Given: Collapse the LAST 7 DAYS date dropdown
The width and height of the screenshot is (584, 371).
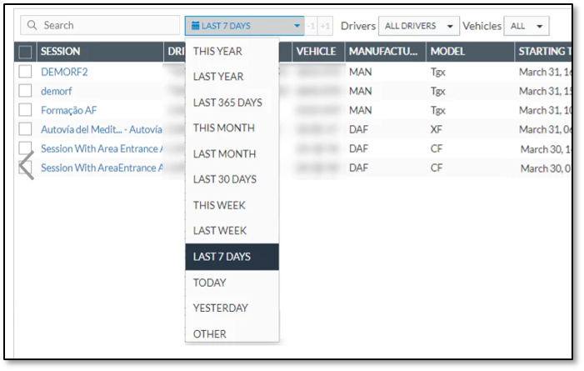Looking at the screenshot, I should tap(244, 25).
